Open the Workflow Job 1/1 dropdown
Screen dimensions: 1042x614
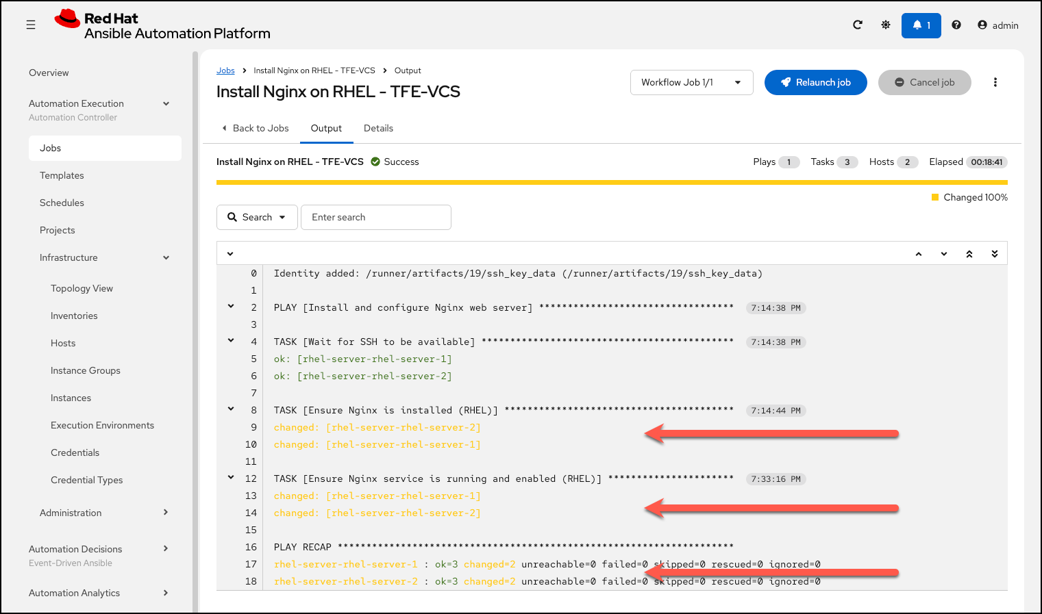pos(691,82)
